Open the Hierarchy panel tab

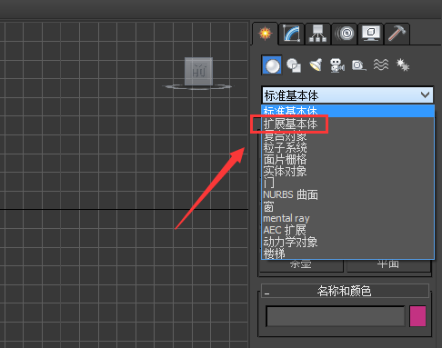point(317,34)
